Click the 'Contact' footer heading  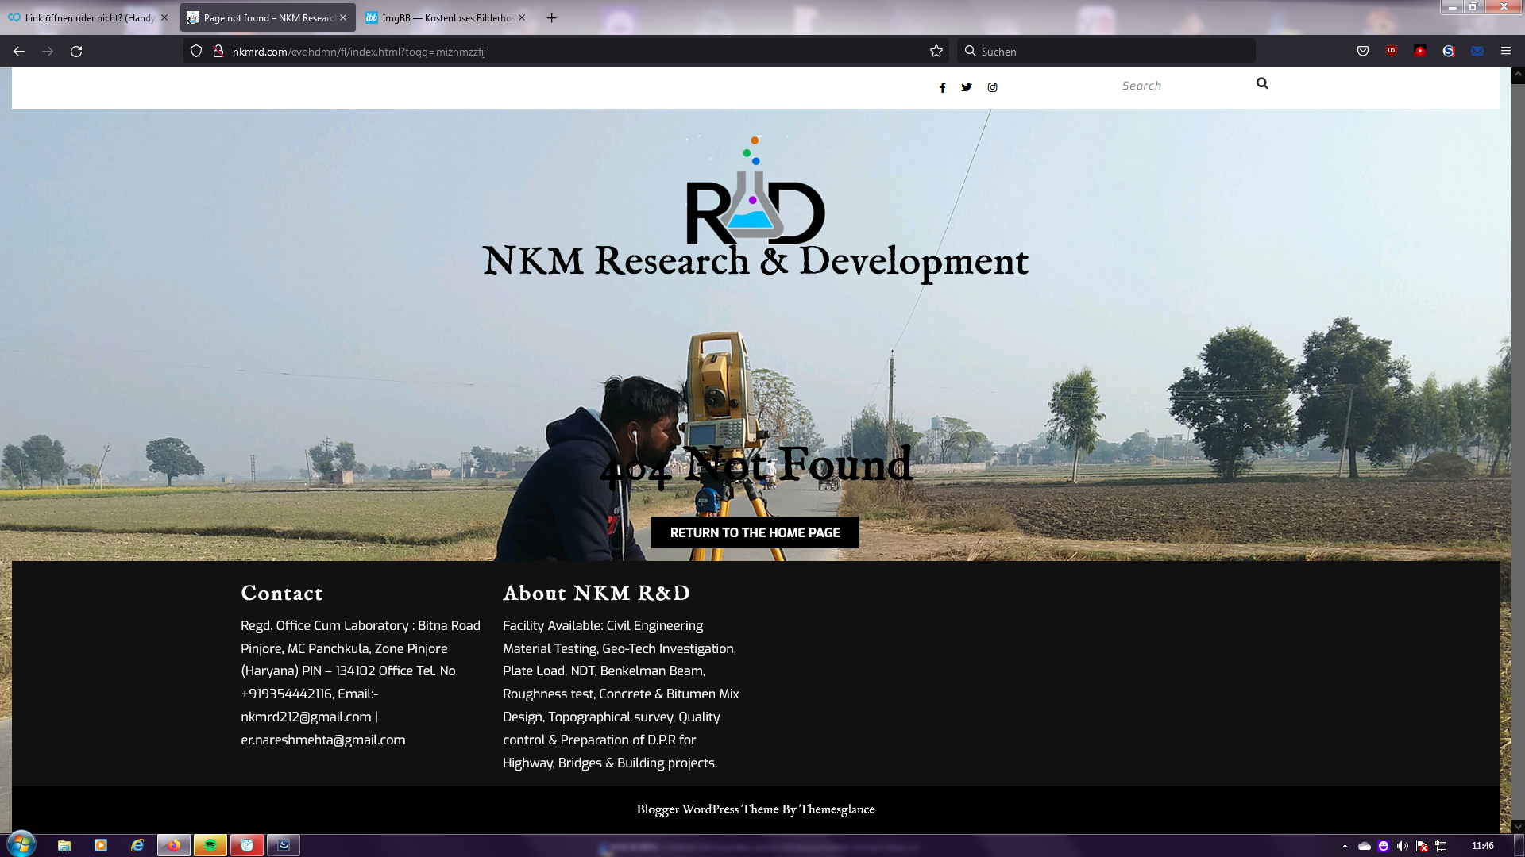coord(282,594)
